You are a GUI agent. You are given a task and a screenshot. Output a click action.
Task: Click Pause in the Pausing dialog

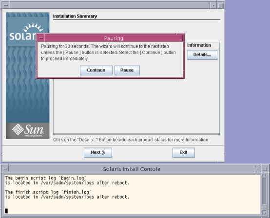[127, 71]
